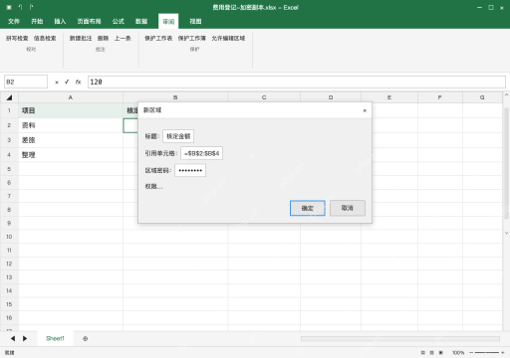Click 保护工作簿 in the ribbon

click(x=192, y=38)
